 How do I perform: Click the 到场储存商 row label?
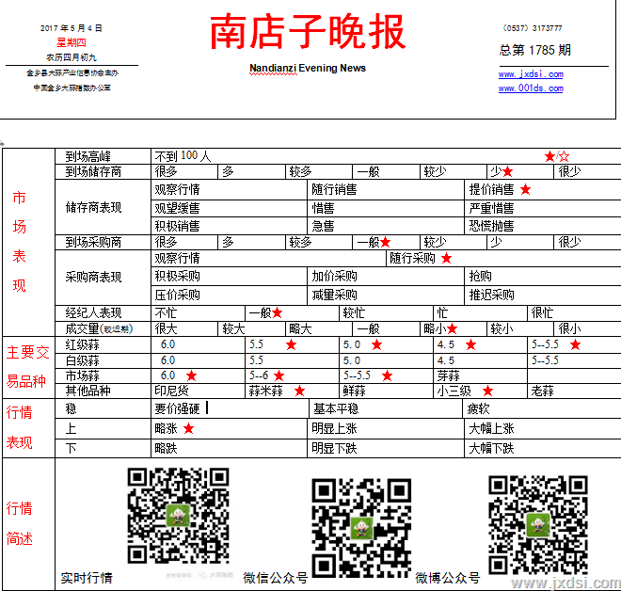tap(93, 171)
